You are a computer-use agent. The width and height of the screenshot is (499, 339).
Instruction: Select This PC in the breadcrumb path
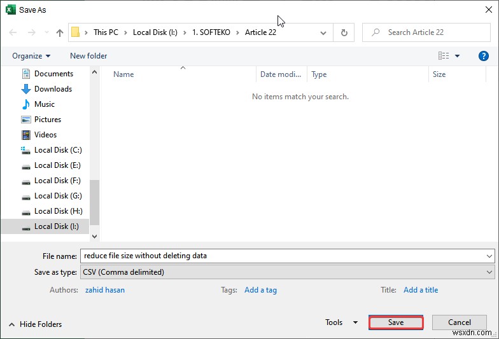[x=106, y=32]
